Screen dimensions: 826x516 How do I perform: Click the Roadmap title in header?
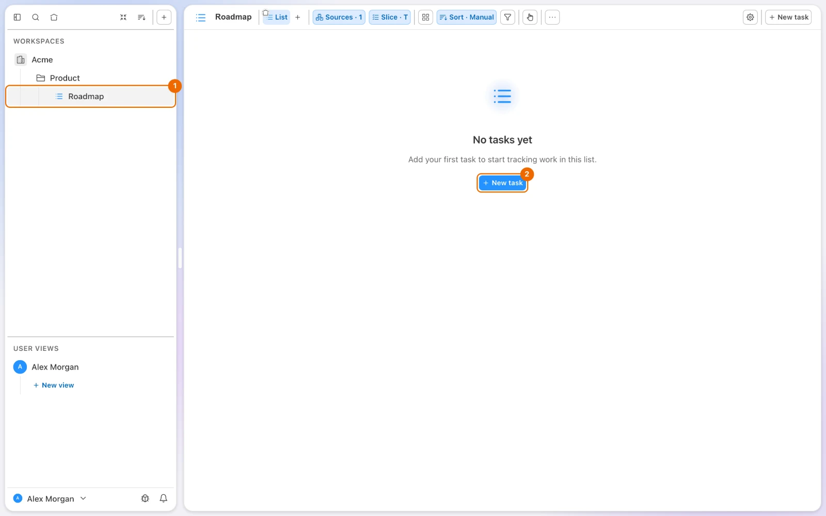point(233,17)
